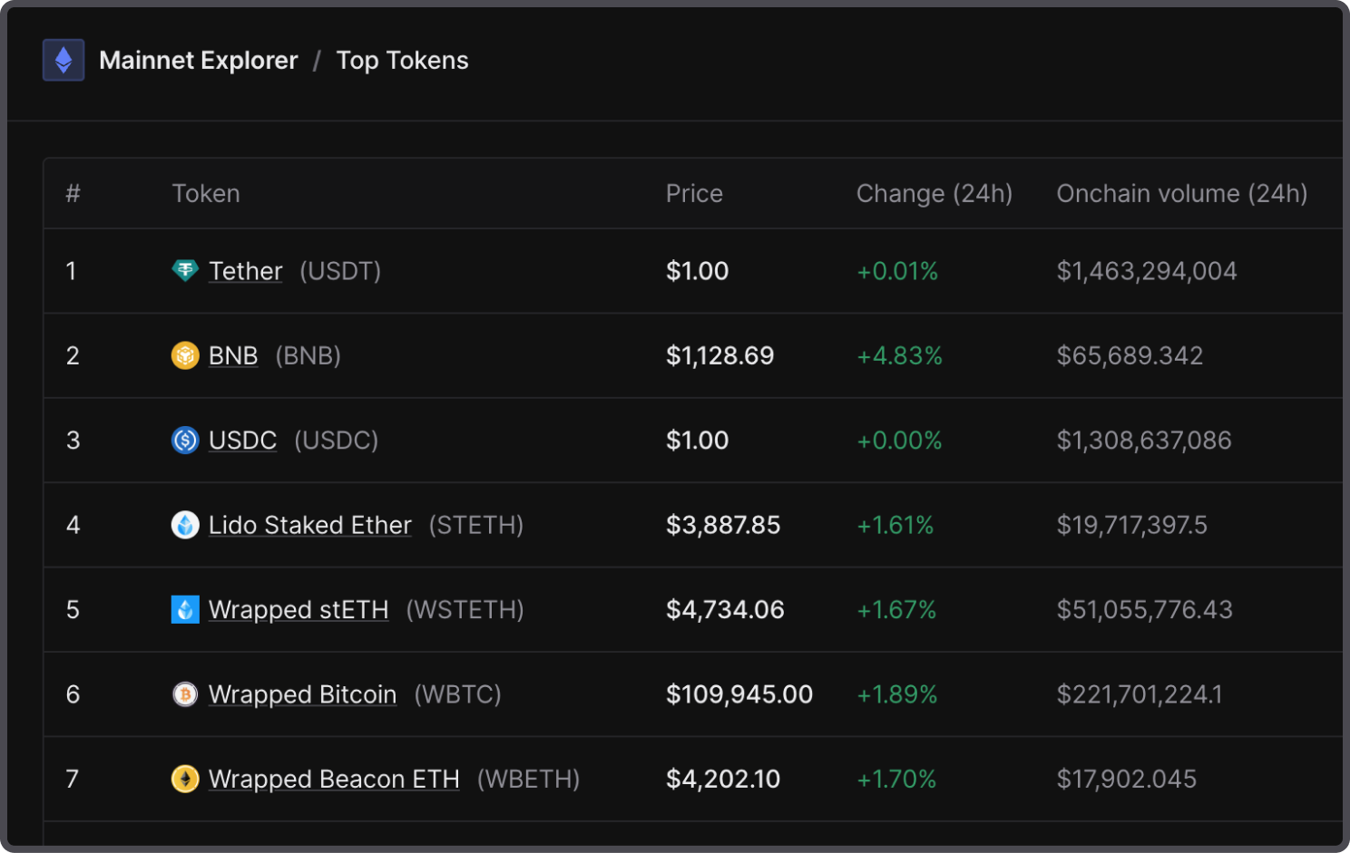Click the Onchain volume (24h) header
Screen dimensions: 1350x853
(1181, 194)
